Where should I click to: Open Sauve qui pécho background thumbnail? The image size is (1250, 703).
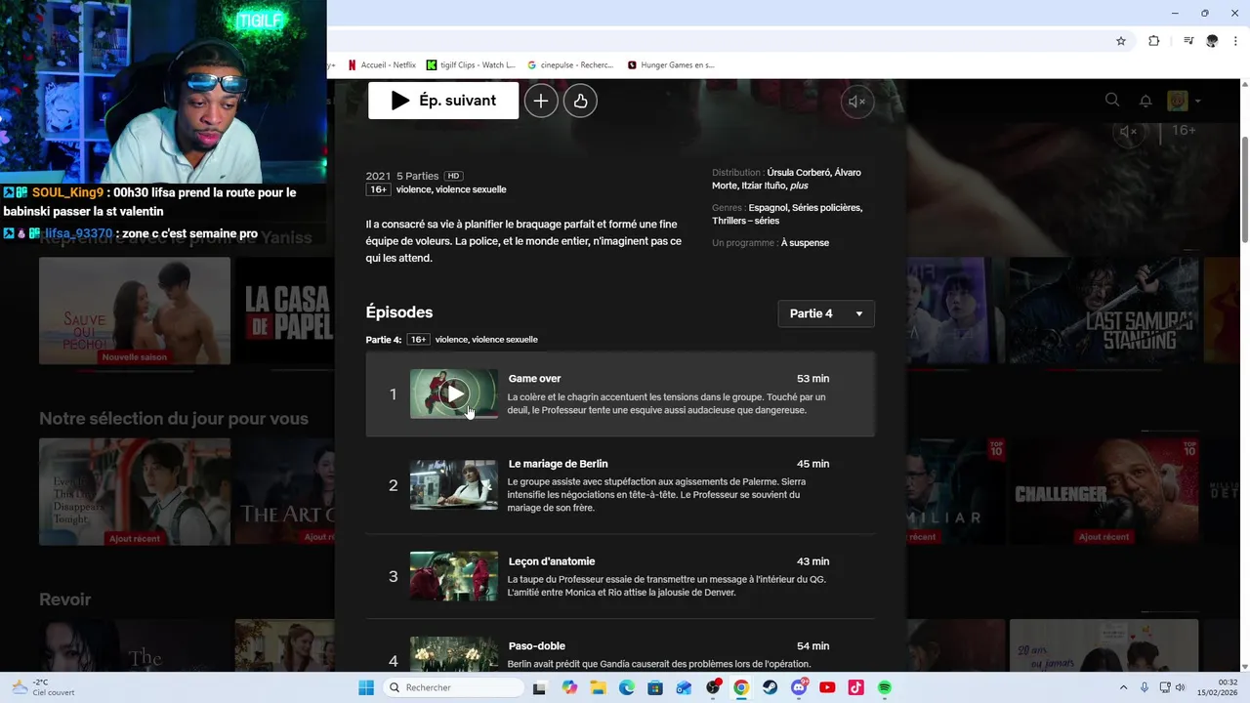click(x=135, y=311)
